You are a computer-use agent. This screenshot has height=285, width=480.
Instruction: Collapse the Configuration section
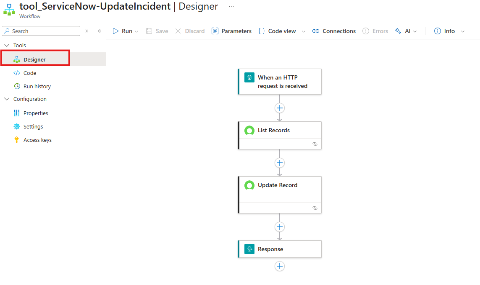(7, 99)
